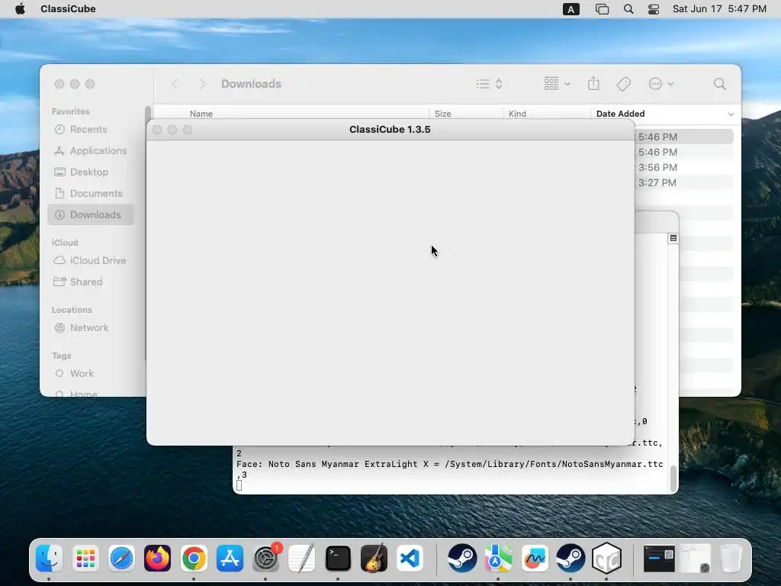
Task: Open Finder from the dock
Action: pyautogui.click(x=49, y=558)
